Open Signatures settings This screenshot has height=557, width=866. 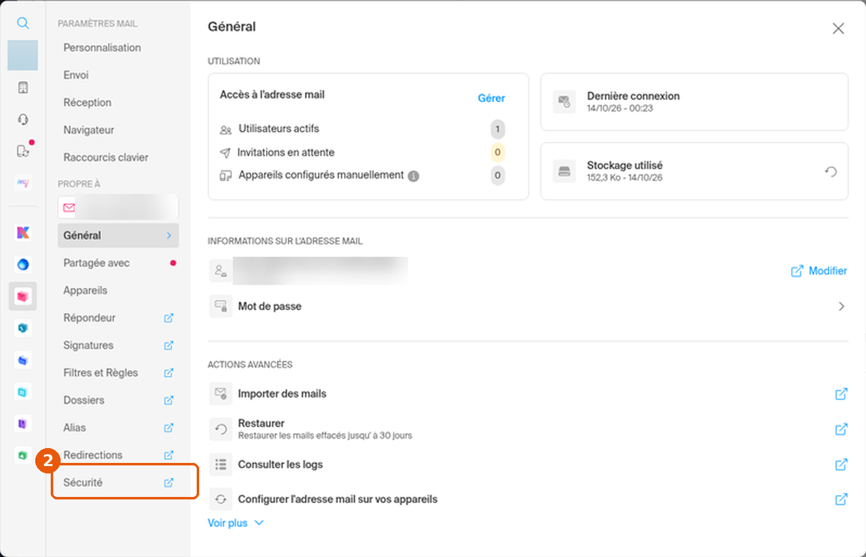(x=88, y=345)
